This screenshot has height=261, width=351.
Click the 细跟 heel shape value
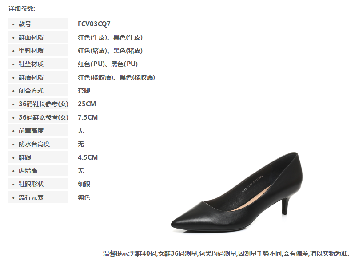coord(84,184)
